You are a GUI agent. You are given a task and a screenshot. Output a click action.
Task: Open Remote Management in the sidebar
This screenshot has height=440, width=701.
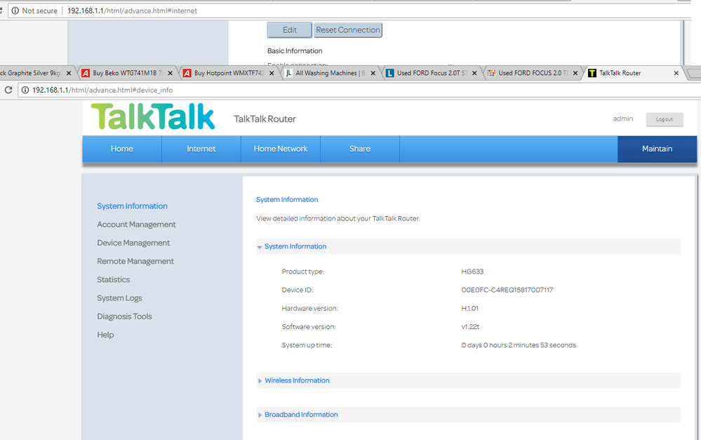tap(135, 261)
